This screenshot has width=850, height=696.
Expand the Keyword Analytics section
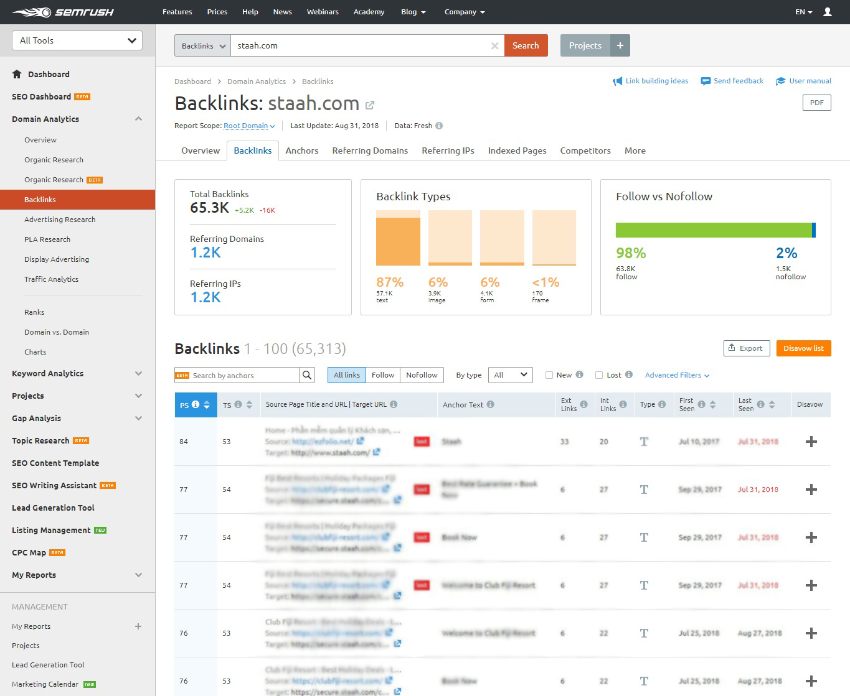(x=138, y=373)
